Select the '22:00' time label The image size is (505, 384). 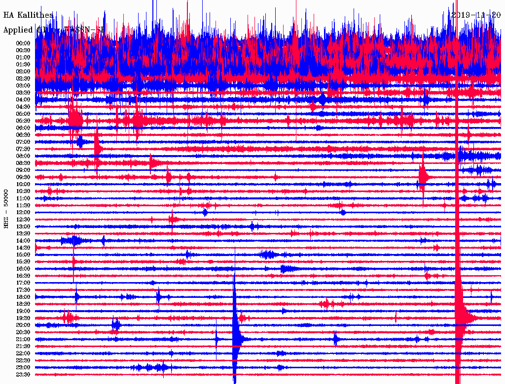point(23,353)
